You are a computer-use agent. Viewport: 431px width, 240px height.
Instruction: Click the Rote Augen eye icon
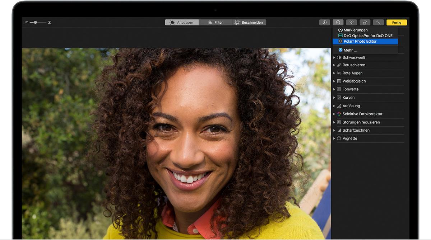click(x=339, y=73)
